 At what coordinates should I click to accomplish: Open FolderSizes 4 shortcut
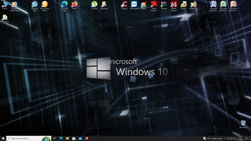point(194,5)
